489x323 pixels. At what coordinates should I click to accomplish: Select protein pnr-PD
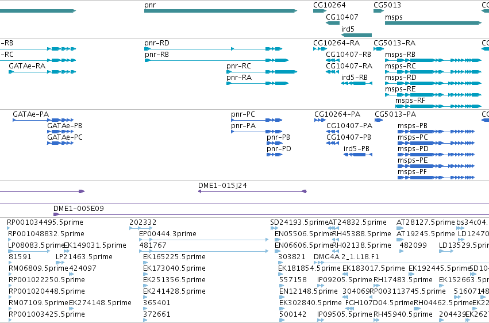pos(275,155)
